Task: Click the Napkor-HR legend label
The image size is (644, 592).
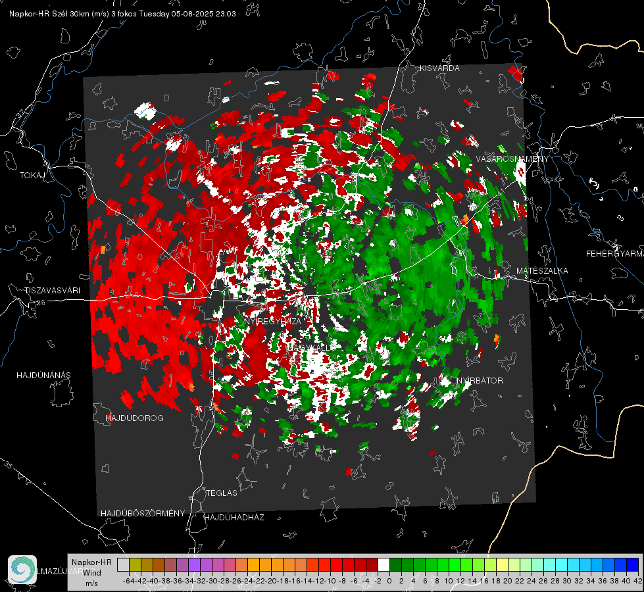Action: (x=91, y=562)
